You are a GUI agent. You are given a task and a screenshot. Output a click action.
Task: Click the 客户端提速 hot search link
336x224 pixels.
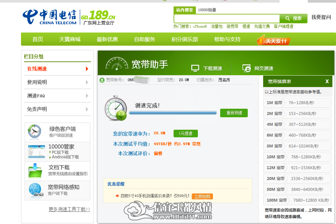tap(283, 26)
